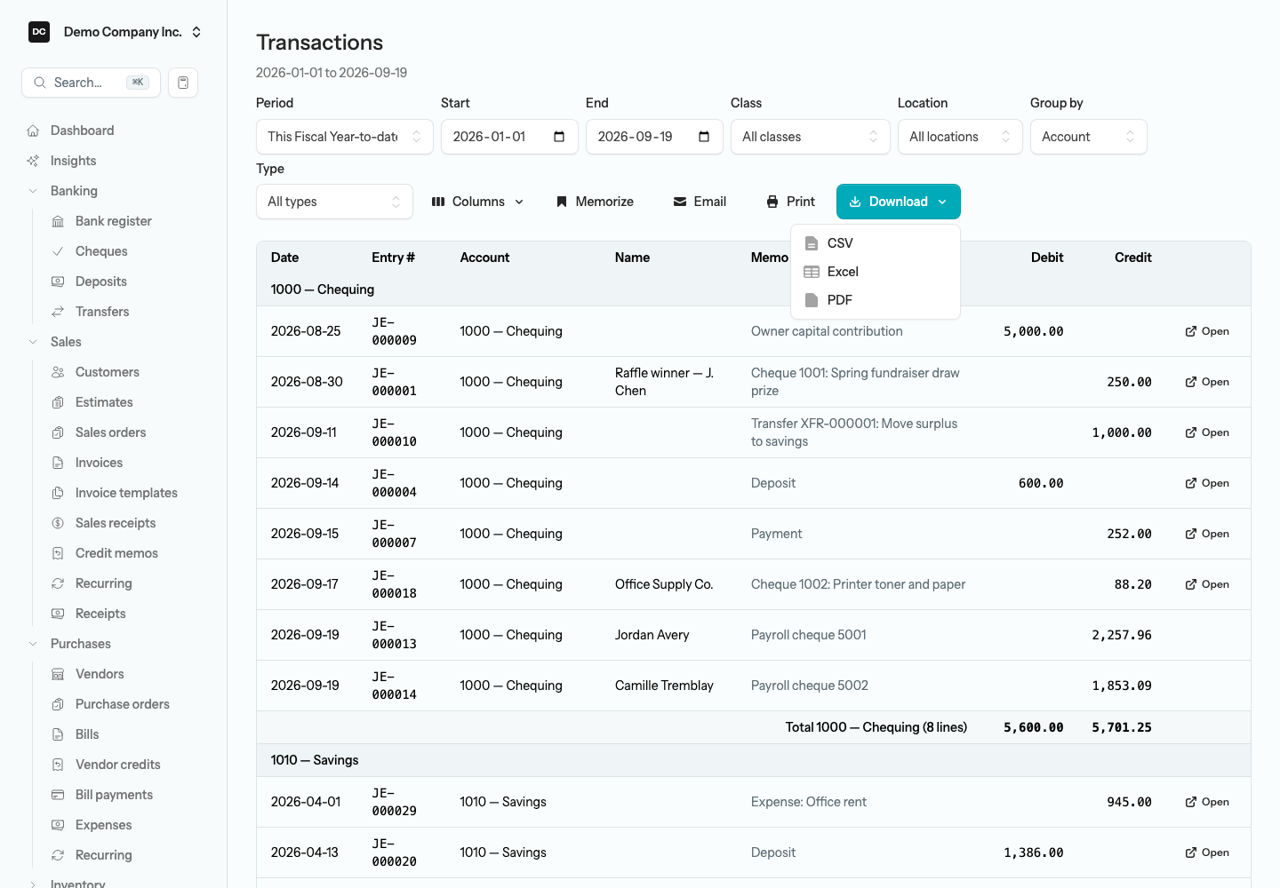Viewport: 1280px width, 888px height.
Task: Click the Customers people icon
Action: coord(58,372)
